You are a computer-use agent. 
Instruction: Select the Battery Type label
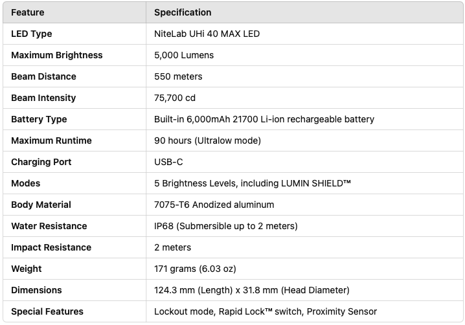tap(39, 119)
